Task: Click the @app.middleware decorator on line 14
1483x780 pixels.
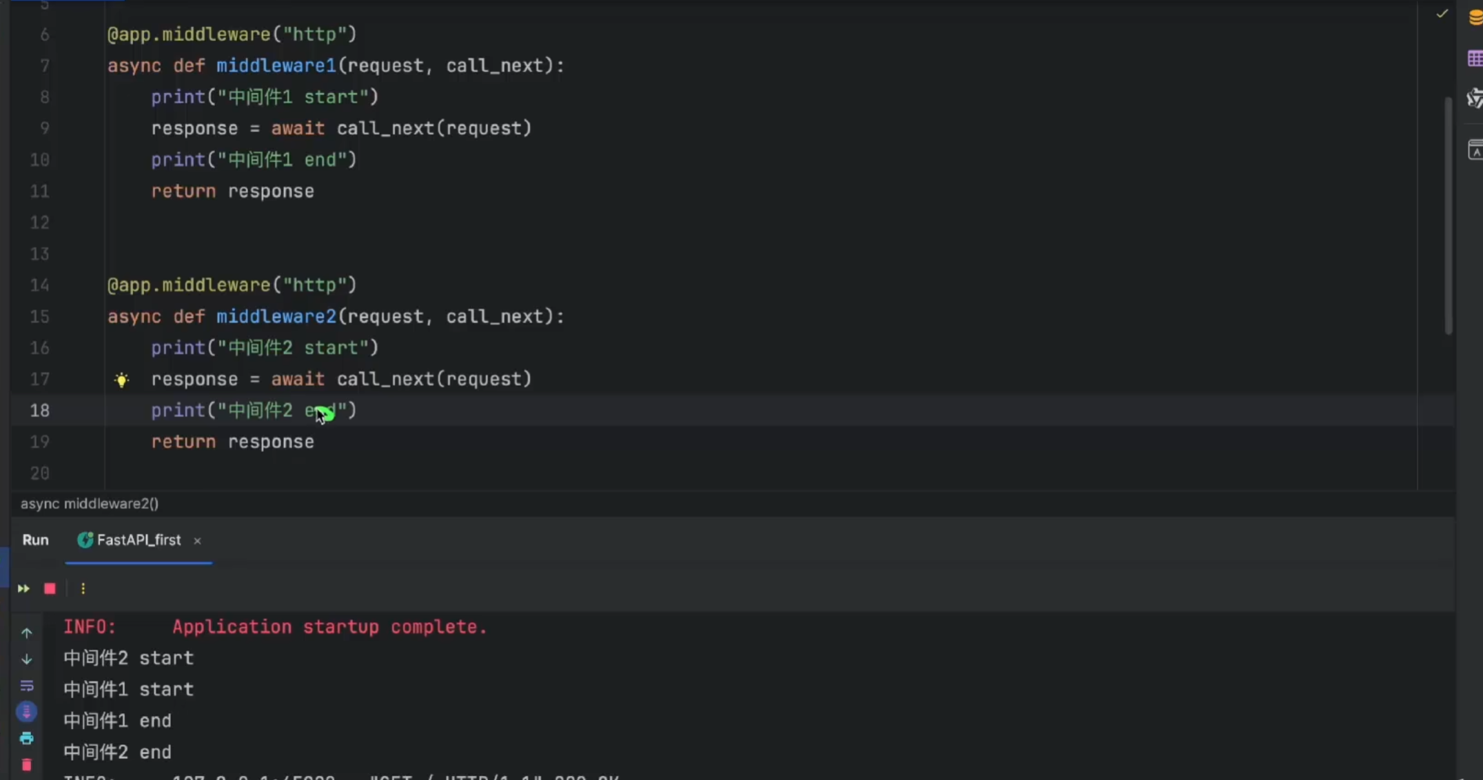Action: [x=232, y=285]
